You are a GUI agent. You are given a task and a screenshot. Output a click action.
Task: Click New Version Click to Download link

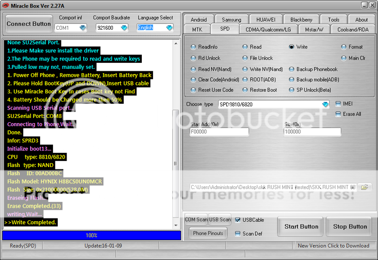[x=333, y=246]
